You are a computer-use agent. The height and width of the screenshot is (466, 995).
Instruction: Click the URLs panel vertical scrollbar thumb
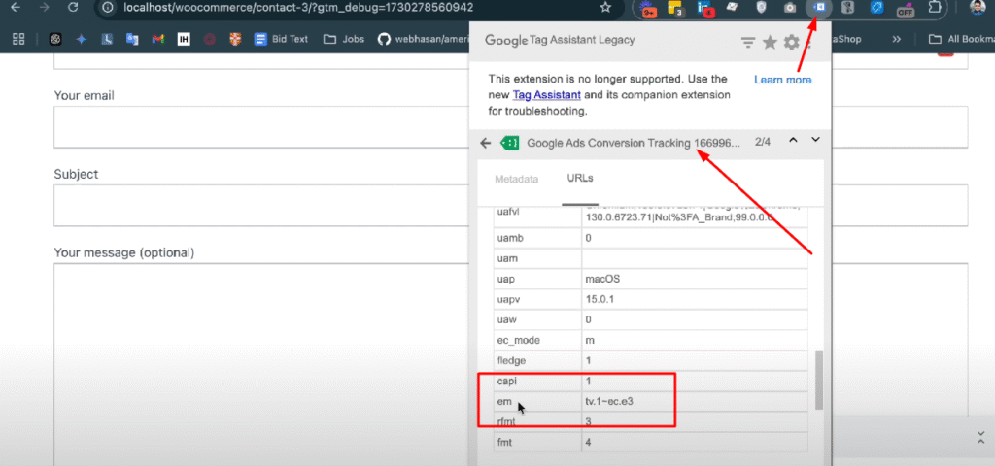pos(818,380)
